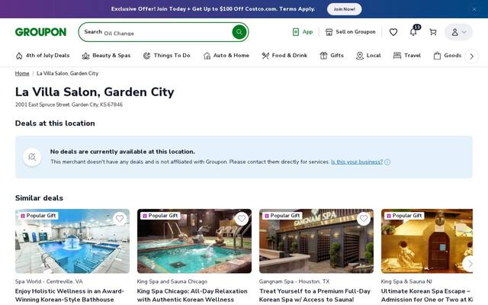The width and height of the screenshot is (488, 305).
Task: Go to the Groupon logo homepage
Action: pos(40,32)
